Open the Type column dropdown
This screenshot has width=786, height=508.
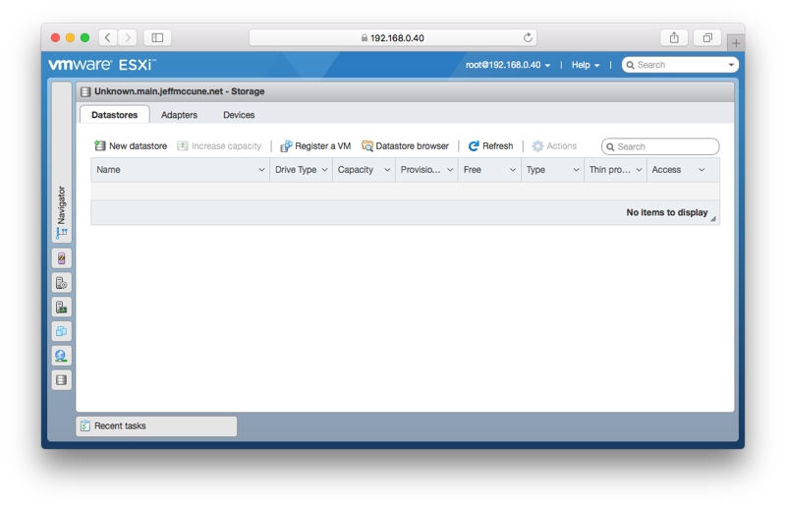[576, 170]
